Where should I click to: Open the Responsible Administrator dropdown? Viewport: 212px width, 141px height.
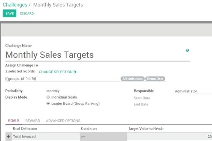(193, 91)
